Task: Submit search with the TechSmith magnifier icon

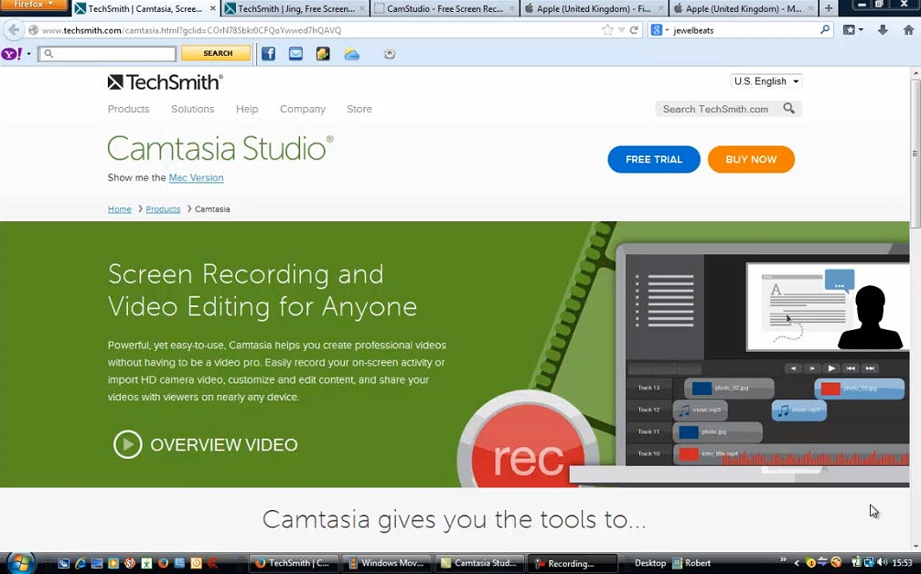Action: pos(789,109)
